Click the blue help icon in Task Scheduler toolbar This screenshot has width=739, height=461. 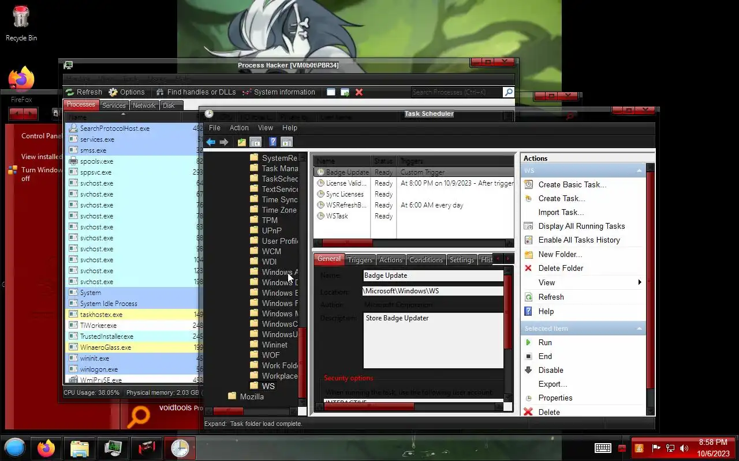(x=273, y=142)
